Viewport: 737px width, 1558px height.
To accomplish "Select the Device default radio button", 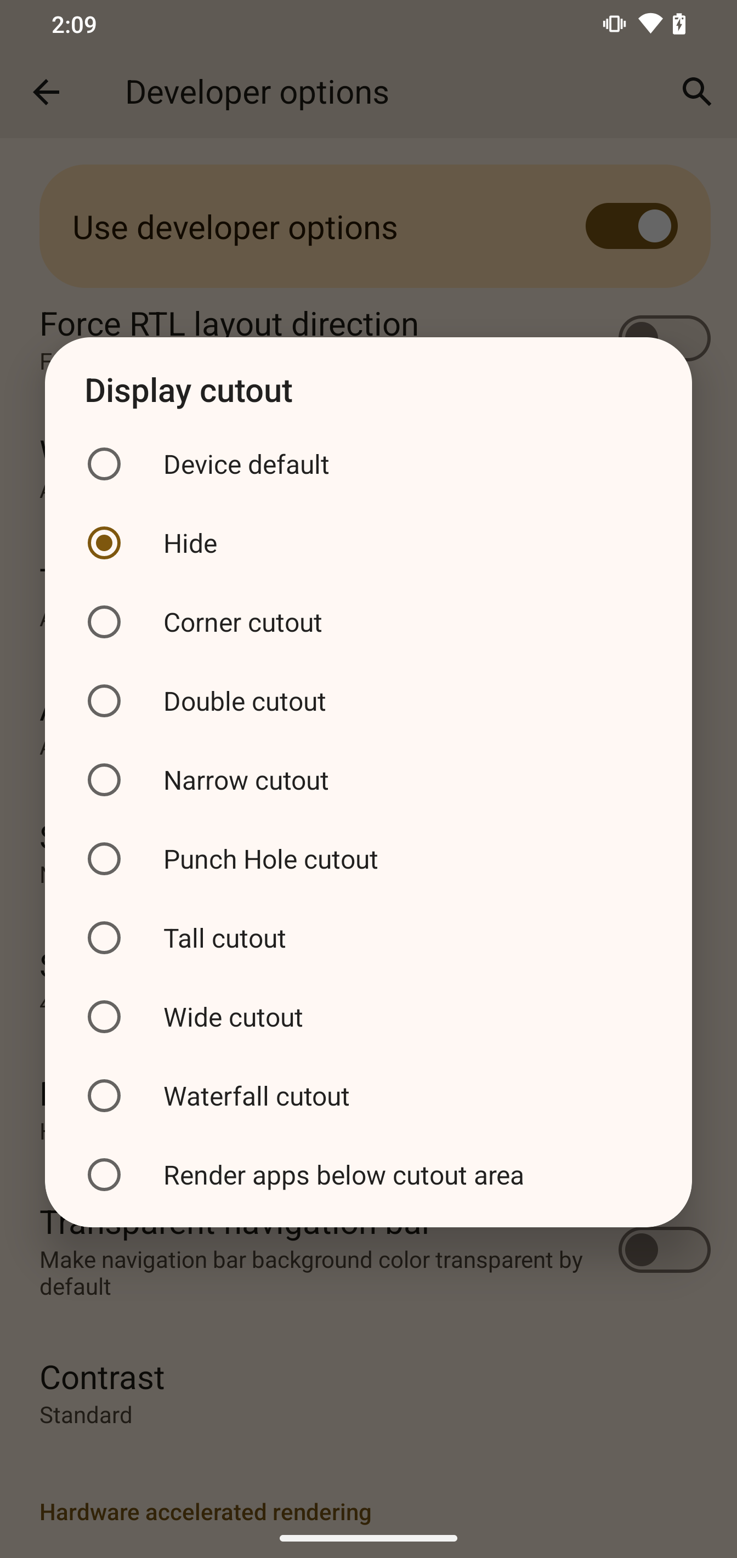I will tap(104, 464).
